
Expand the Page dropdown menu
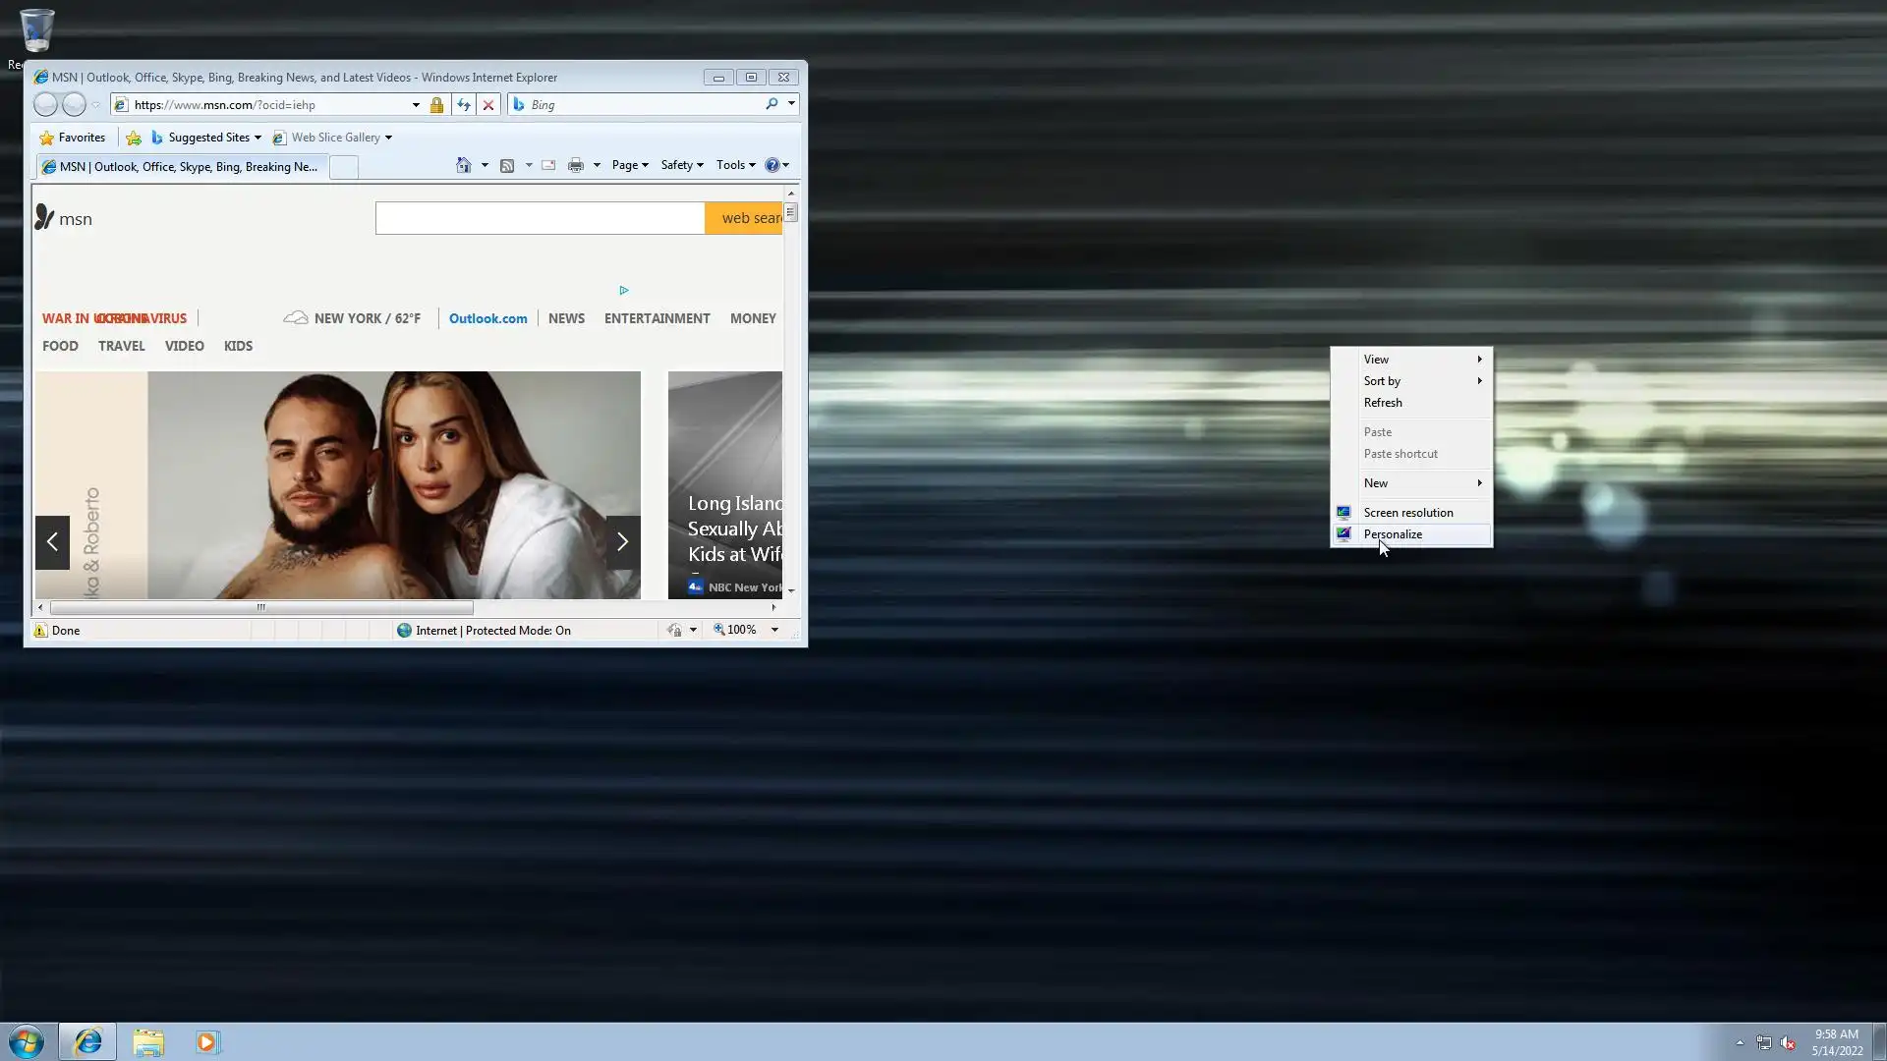630,165
